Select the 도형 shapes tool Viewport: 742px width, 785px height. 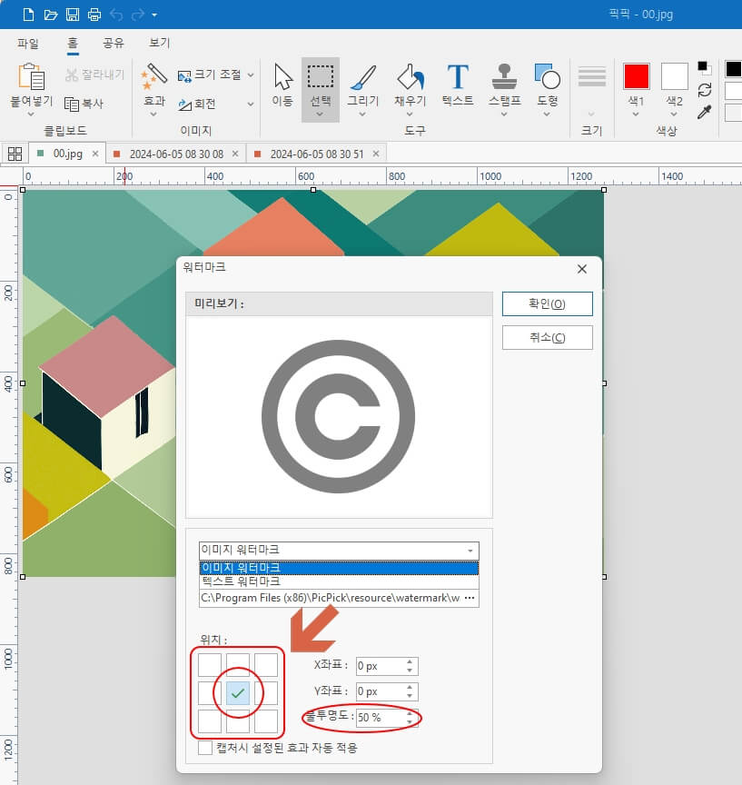tap(548, 85)
